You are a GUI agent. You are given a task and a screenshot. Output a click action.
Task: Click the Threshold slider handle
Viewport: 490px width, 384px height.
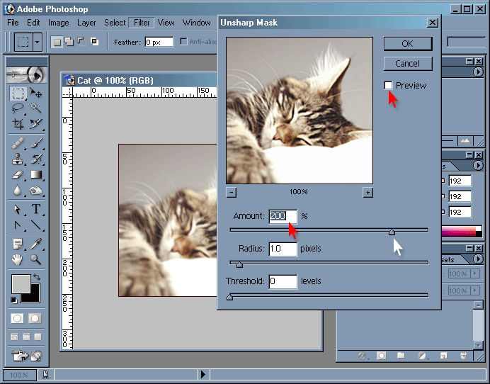229,297
